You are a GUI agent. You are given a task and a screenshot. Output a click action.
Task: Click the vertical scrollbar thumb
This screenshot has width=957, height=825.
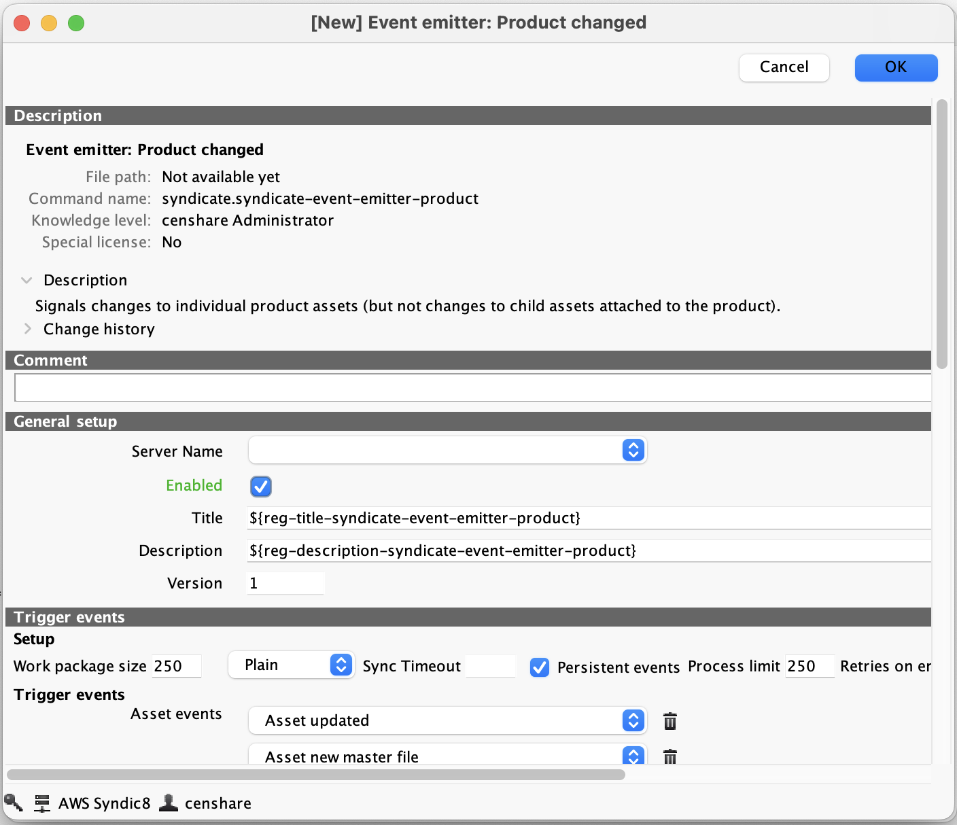coord(941,234)
